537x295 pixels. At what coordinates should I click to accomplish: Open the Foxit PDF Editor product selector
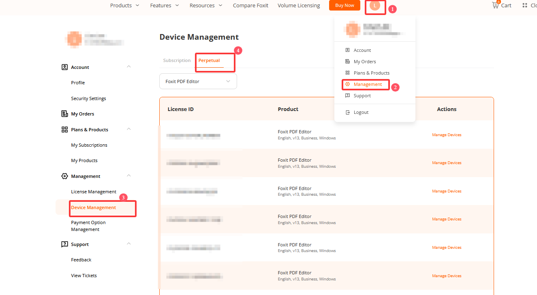(198, 81)
